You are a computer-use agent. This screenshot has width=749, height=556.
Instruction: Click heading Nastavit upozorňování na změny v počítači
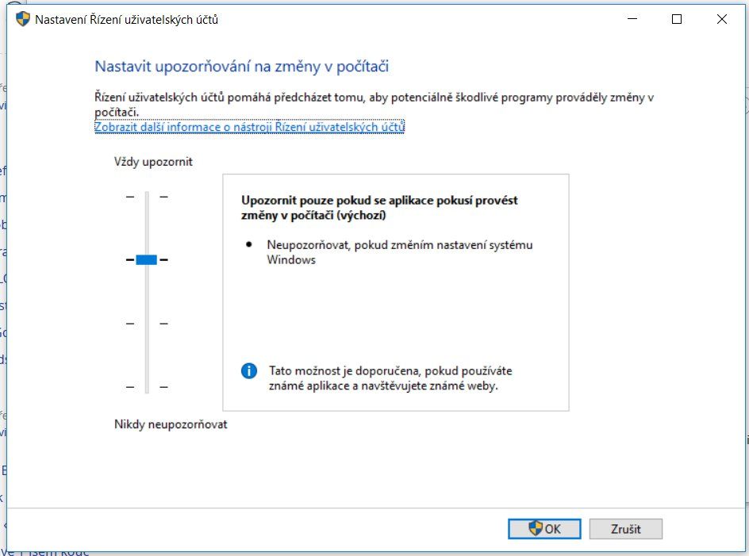pos(242,67)
